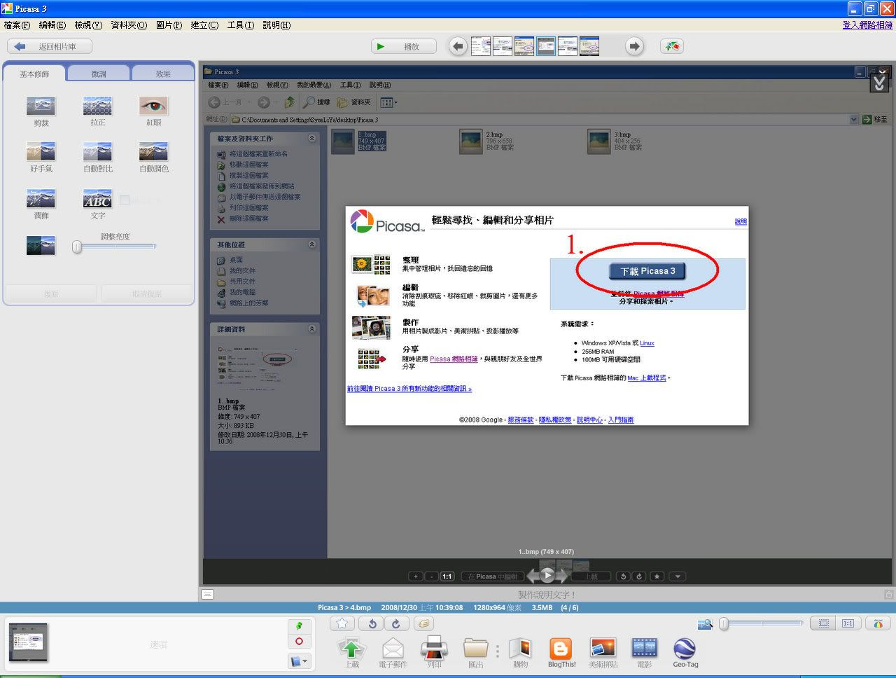
Task: Open the 文字 ABC text tool
Action: pos(97,198)
